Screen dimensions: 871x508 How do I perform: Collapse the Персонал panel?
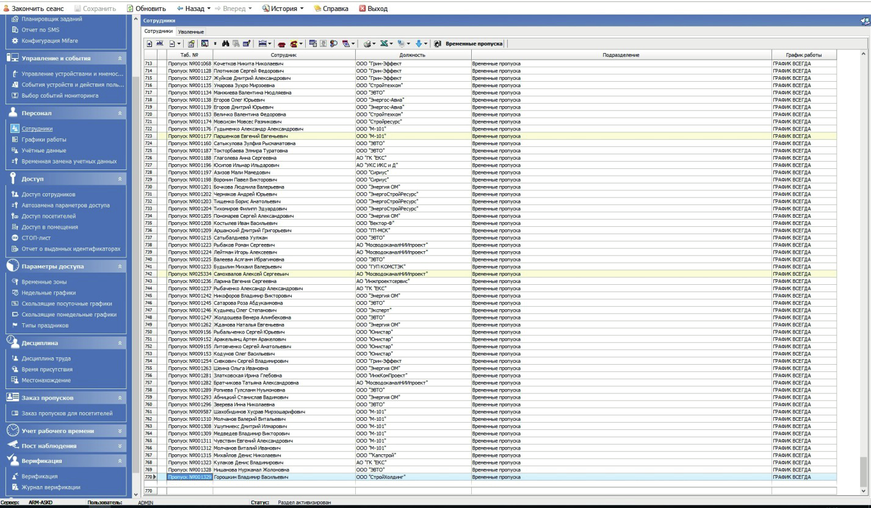coord(120,113)
